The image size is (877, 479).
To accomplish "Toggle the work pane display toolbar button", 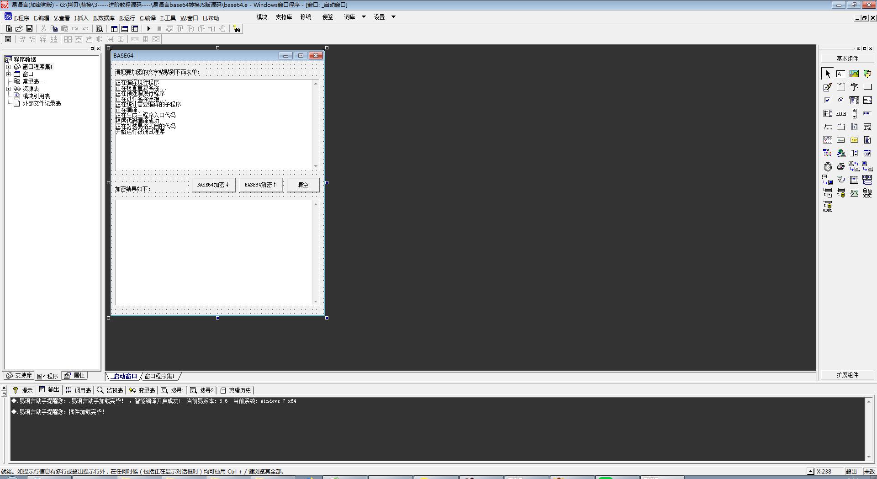I will pos(114,28).
